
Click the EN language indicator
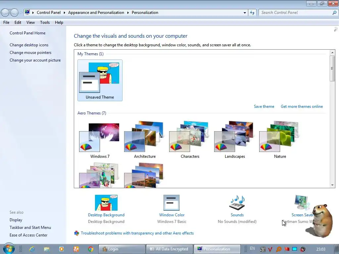(x=252, y=248)
